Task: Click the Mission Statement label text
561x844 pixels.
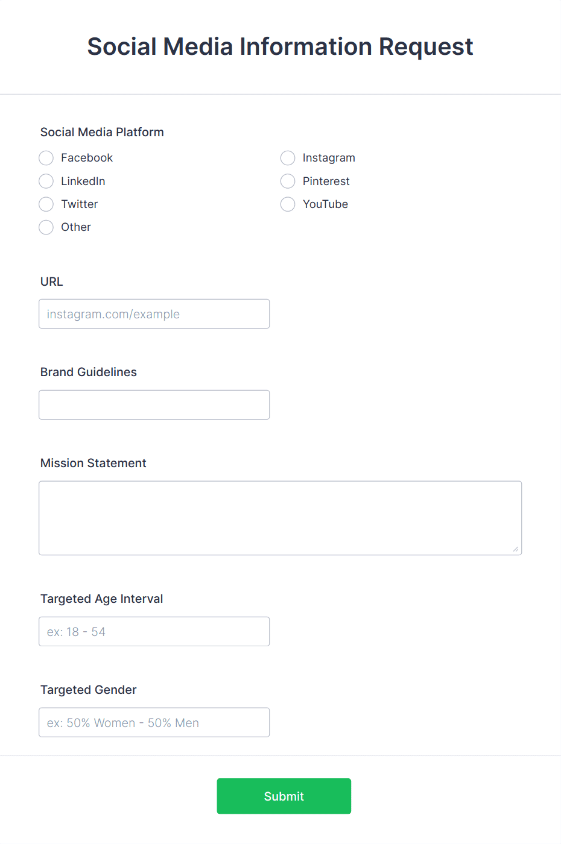Action: click(x=93, y=463)
